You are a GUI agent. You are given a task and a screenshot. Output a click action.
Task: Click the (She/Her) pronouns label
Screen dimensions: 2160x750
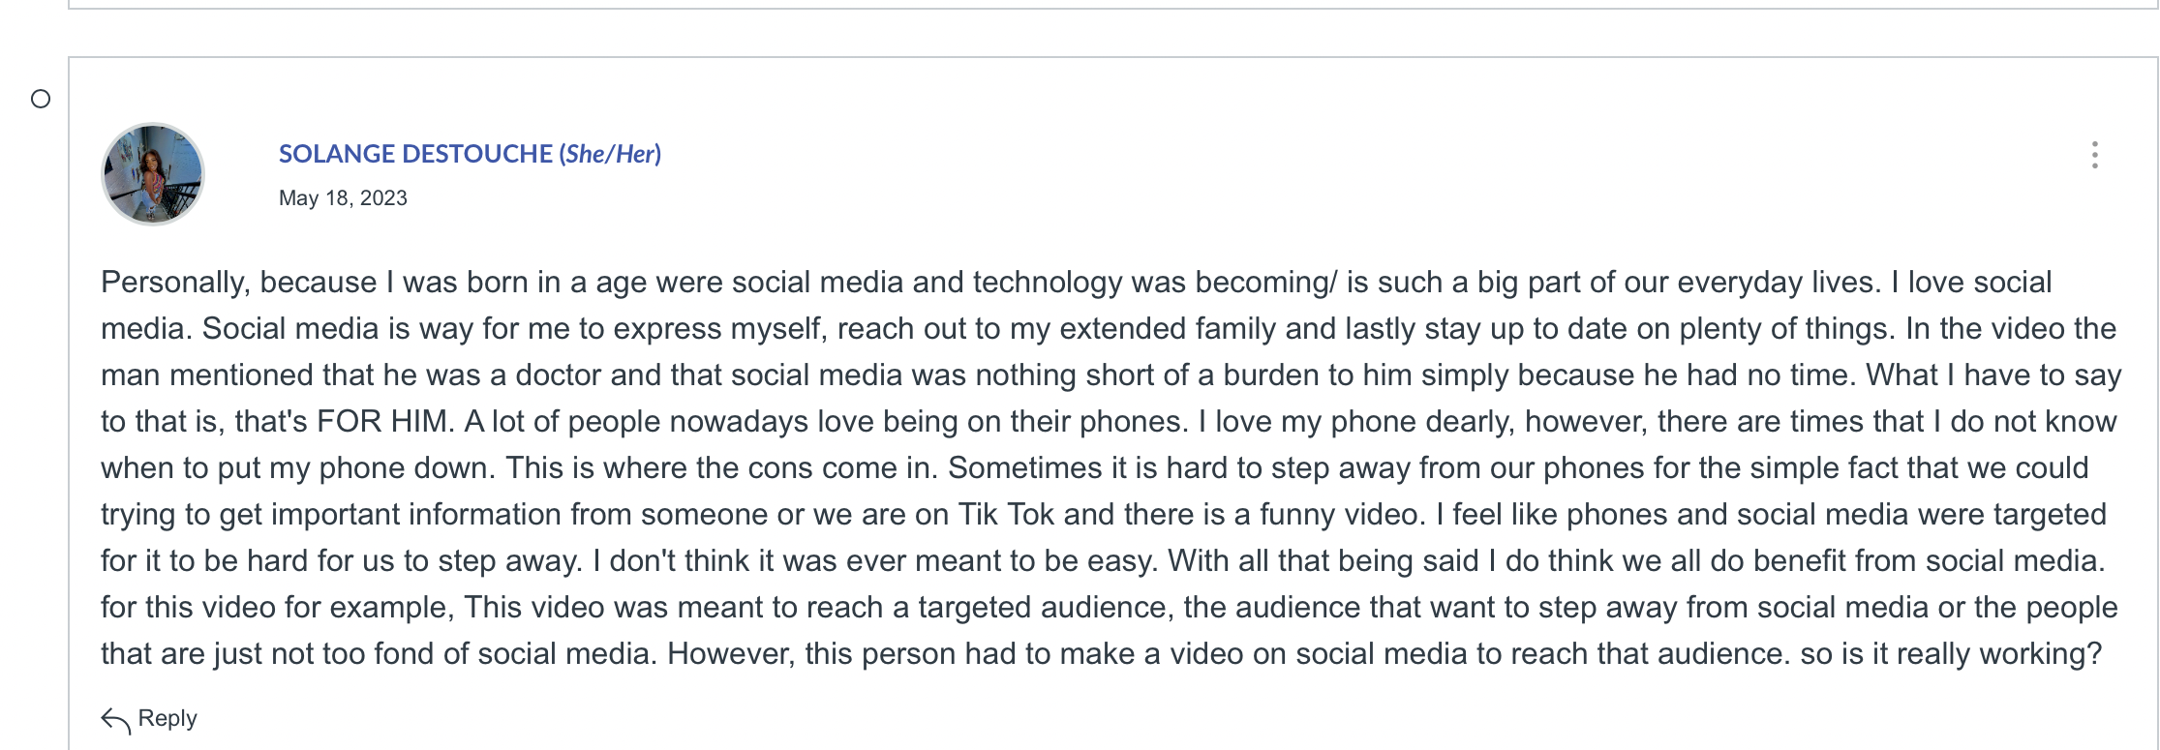[610, 154]
